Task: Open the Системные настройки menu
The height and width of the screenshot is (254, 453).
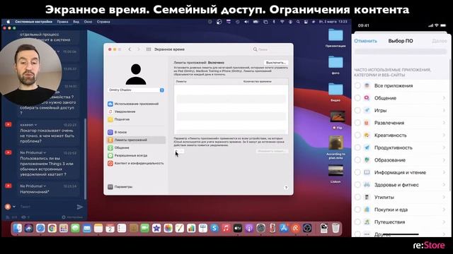Action: tap(33, 22)
